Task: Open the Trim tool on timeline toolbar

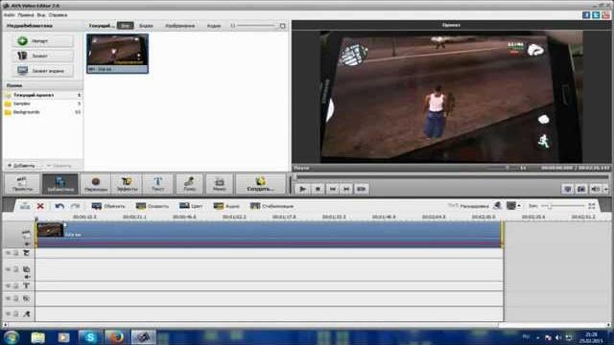Action: coord(108,206)
